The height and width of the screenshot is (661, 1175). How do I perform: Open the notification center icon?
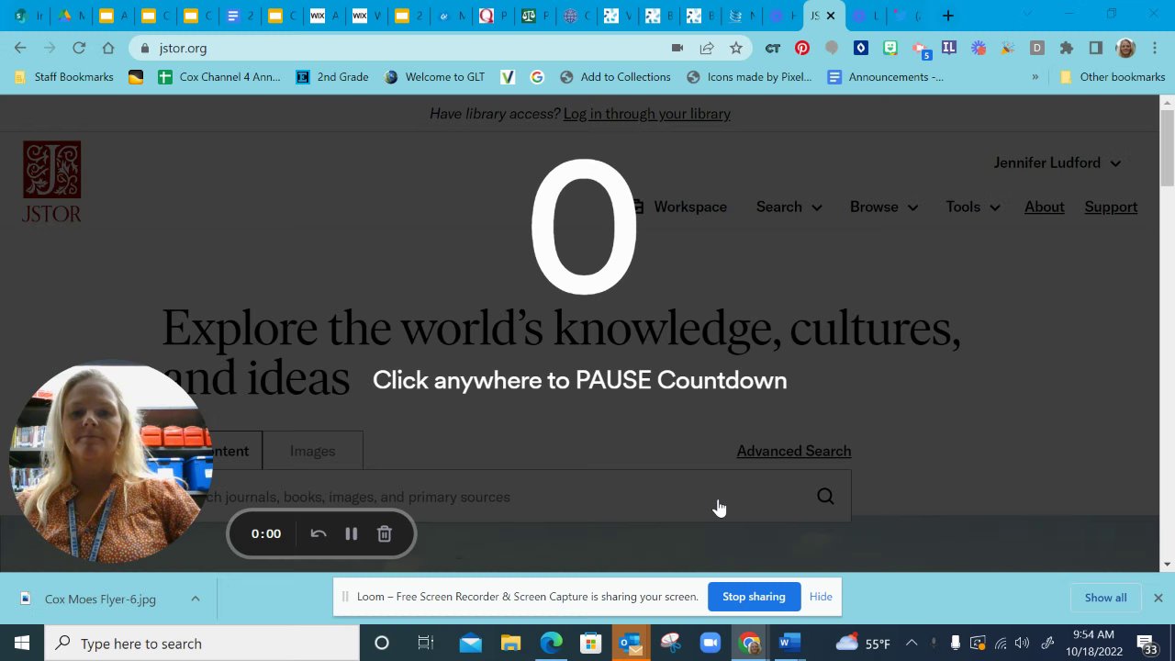click(x=1147, y=644)
